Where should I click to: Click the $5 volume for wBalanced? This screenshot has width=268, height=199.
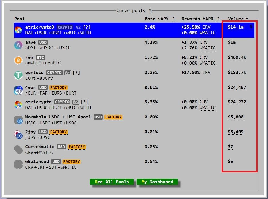230,161
